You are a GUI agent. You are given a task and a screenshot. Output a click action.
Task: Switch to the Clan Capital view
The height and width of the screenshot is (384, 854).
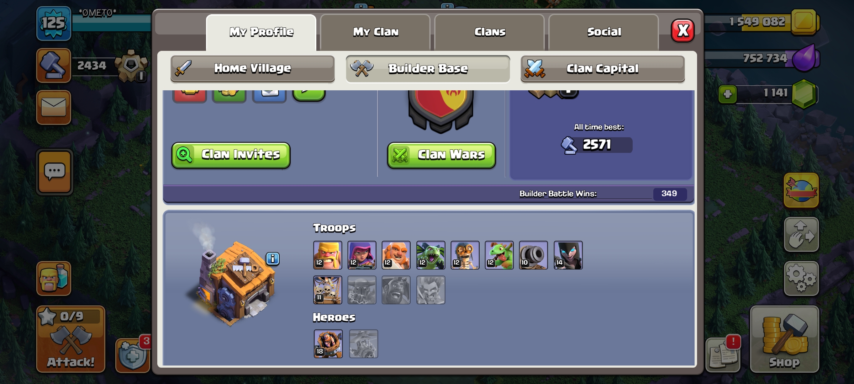pyautogui.click(x=602, y=68)
